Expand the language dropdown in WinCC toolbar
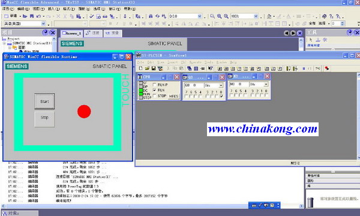Screen dimensions: 360x216 (x=43, y=23)
